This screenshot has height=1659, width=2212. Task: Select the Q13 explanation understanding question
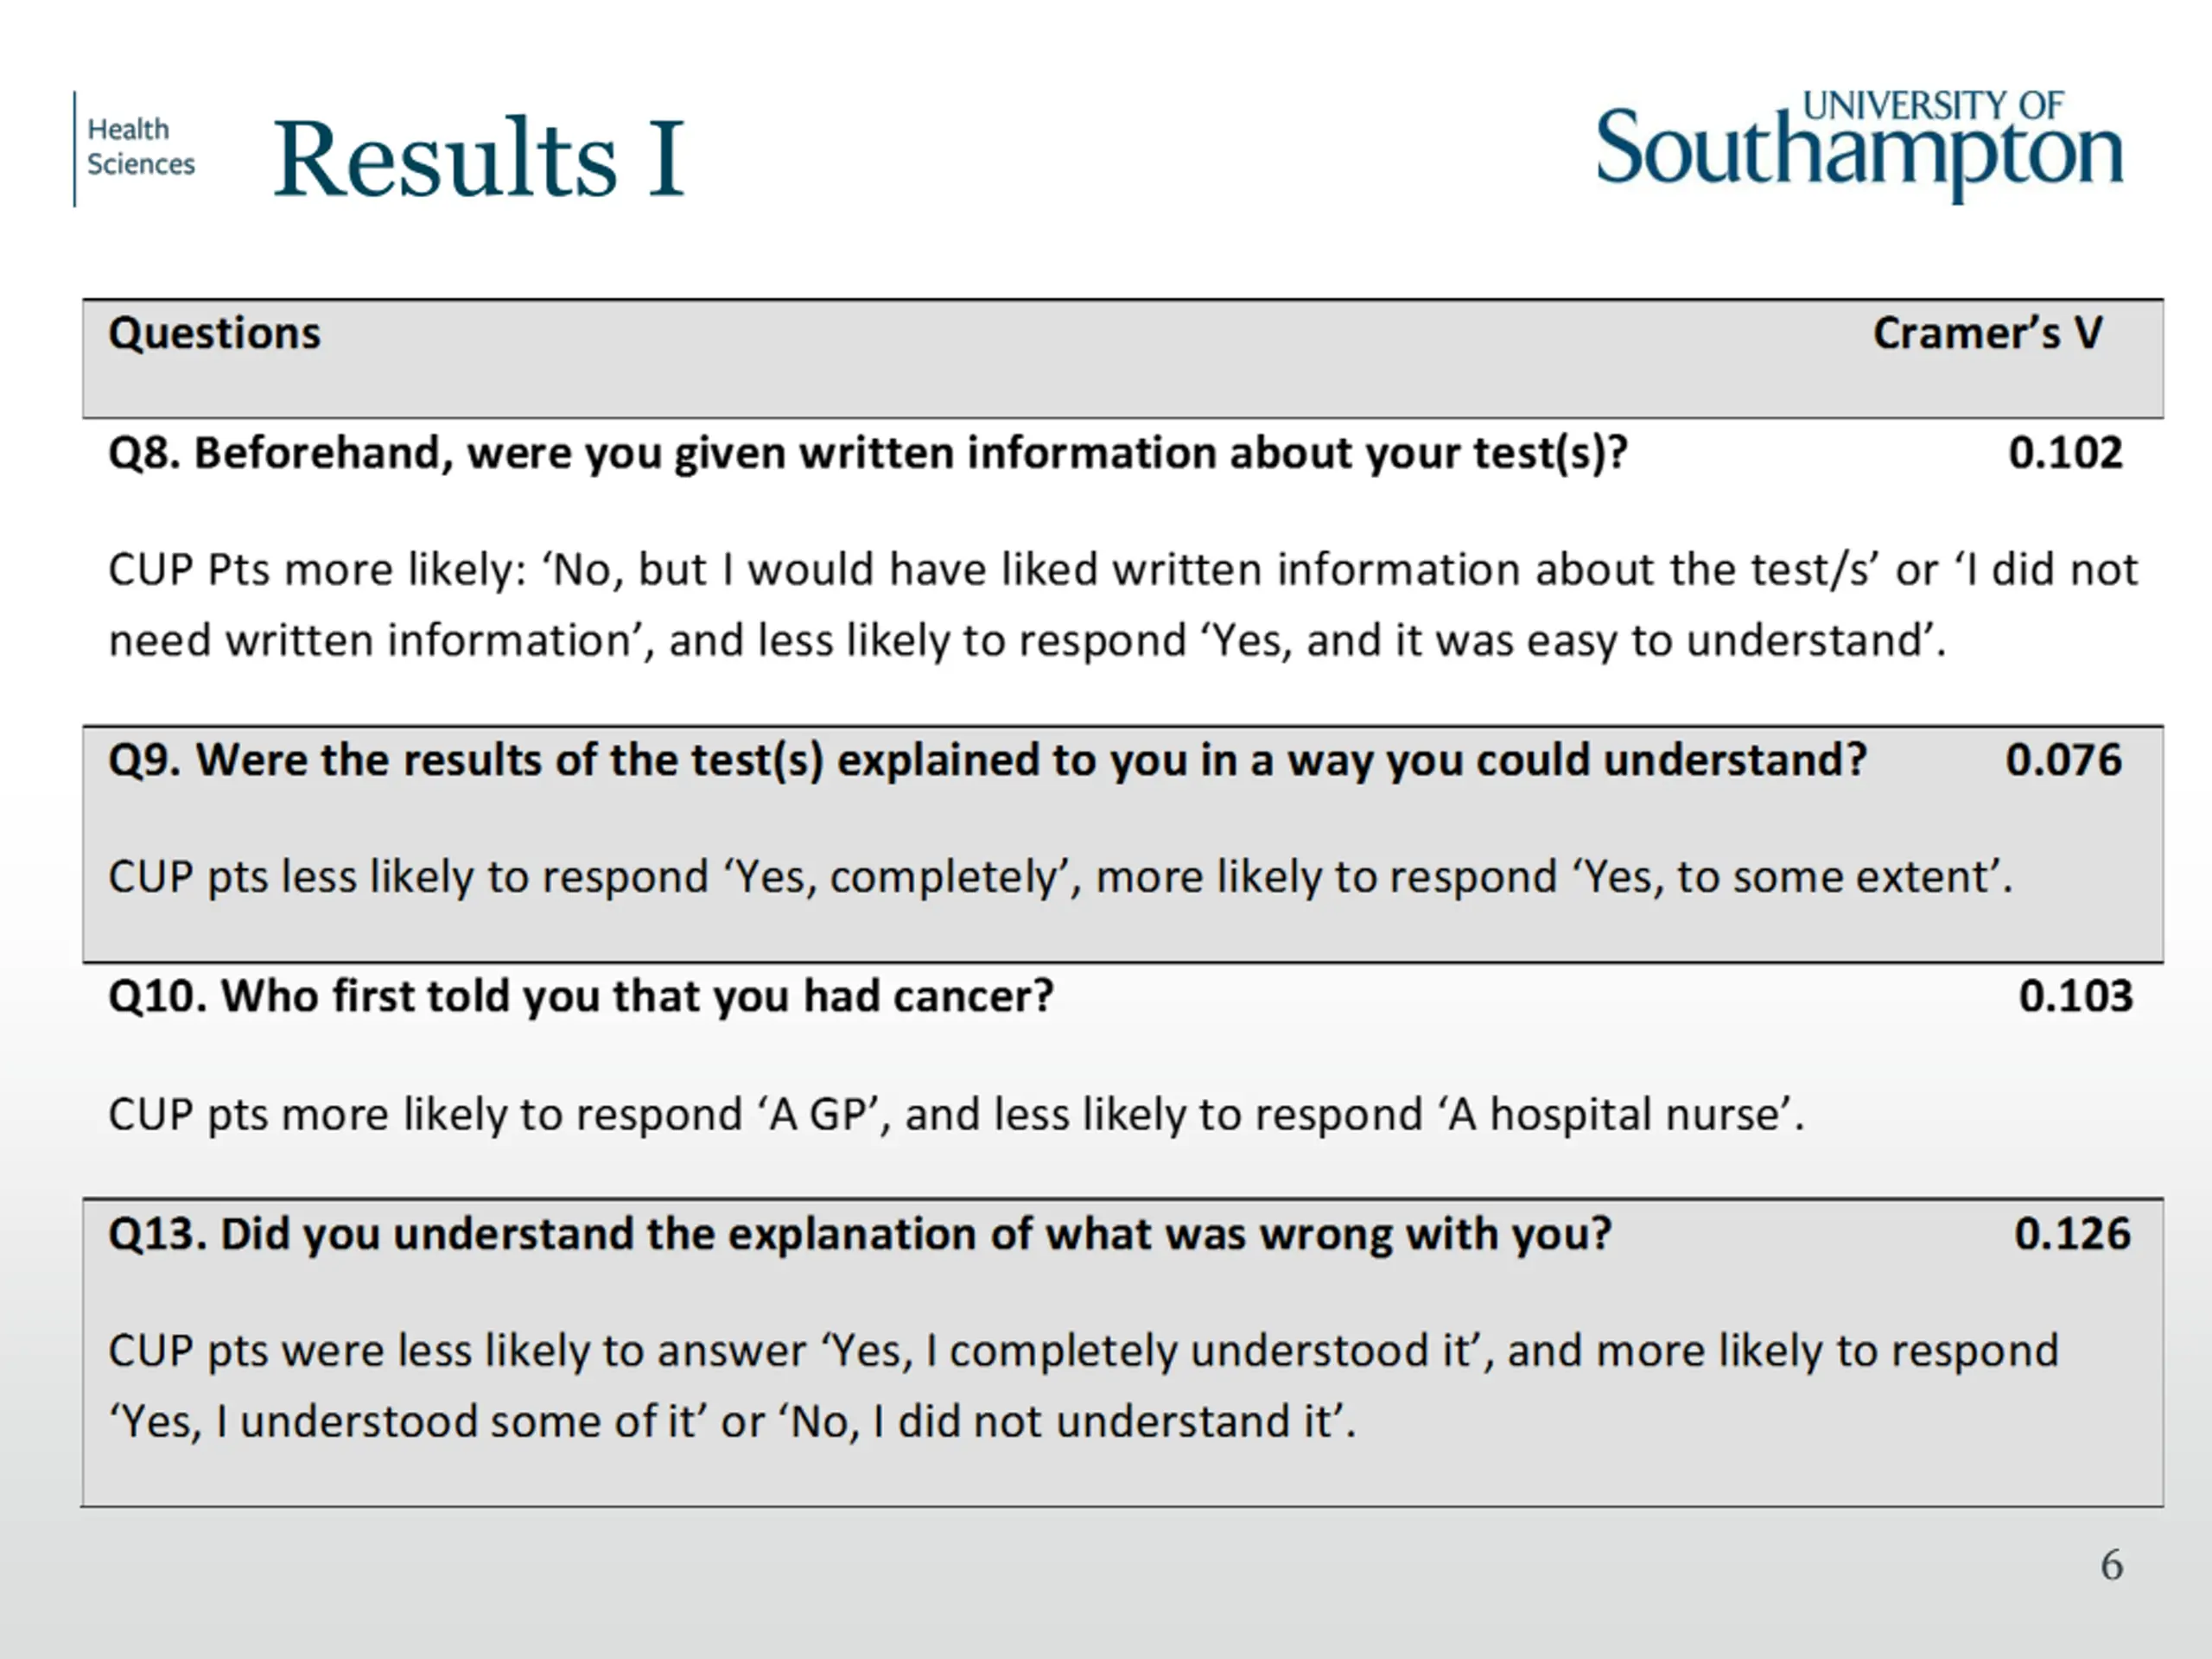pos(860,1235)
